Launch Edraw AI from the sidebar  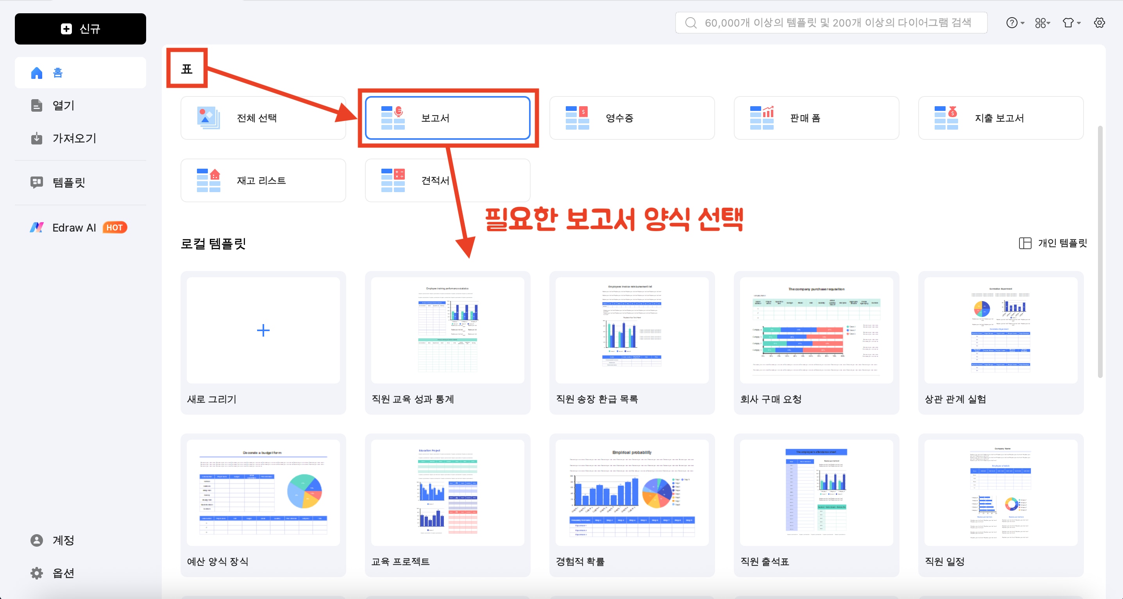pos(38,227)
